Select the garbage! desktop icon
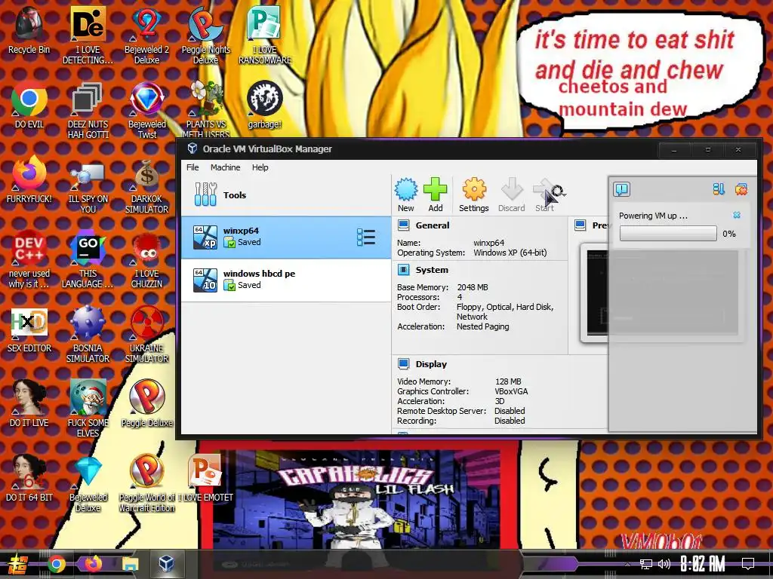The height and width of the screenshot is (579, 773). coord(265,105)
